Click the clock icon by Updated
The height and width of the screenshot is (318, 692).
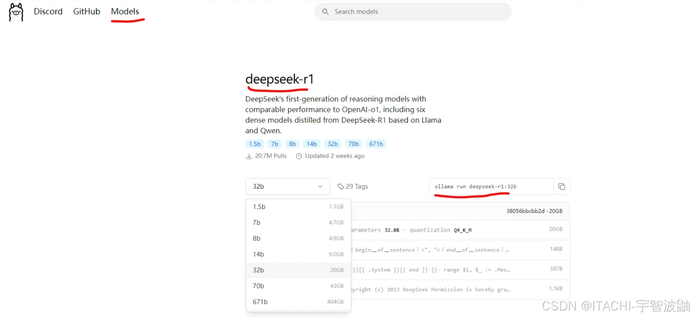pyautogui.click(x=299, y=156)
